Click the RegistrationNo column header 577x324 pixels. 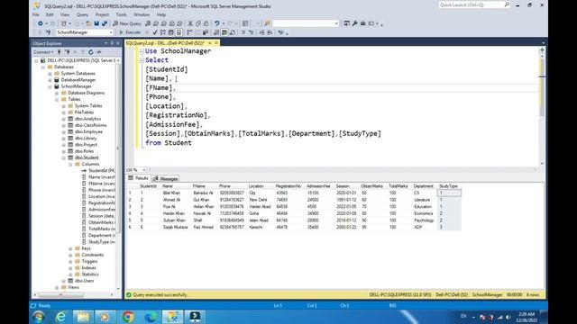point(288,186)
